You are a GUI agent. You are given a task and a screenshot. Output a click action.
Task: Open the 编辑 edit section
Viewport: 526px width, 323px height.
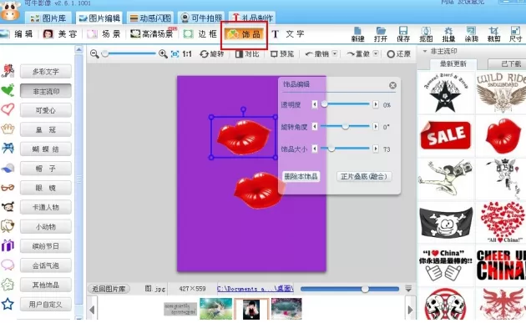[x=18, y=34]
